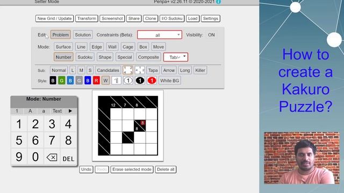Toggle Edit Problem mode
Viewport: 344px width, 193px height.
tap(61, 34)
